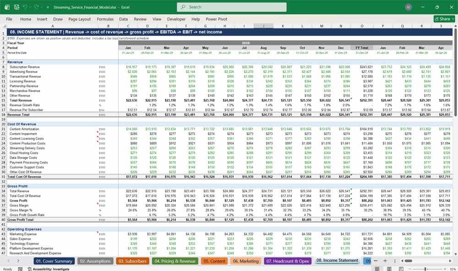Open the Developer ribbon tab
This screenshot has height=271, width=458.
(176, 19)
